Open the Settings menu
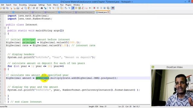Screen dimensions: 193x108 click(42, 5)
